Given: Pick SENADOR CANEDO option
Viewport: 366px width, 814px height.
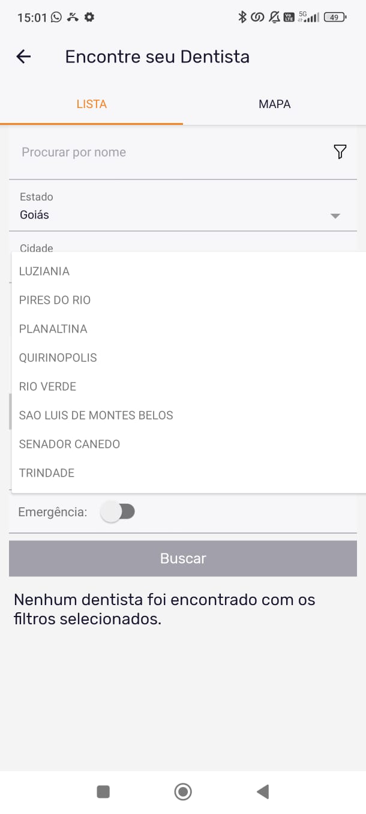Looking at the screenshot, I should click(70, 444).
